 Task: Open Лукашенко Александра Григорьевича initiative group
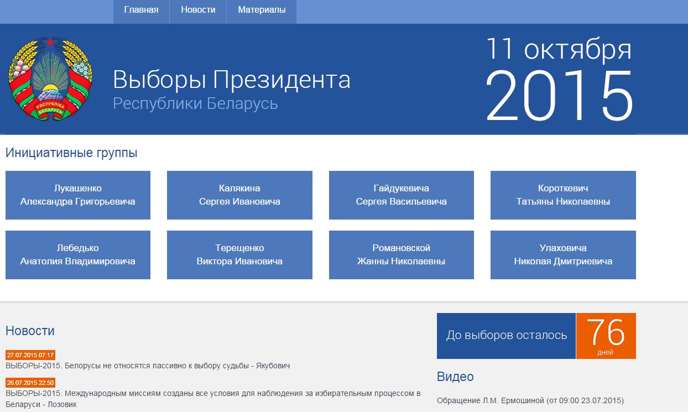[x=78, y=195]
